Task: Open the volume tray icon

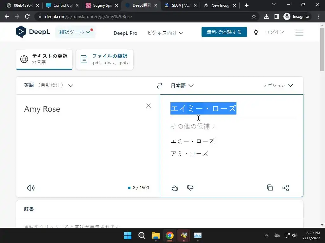Action: pyautogui.click(x=295, y=235)
